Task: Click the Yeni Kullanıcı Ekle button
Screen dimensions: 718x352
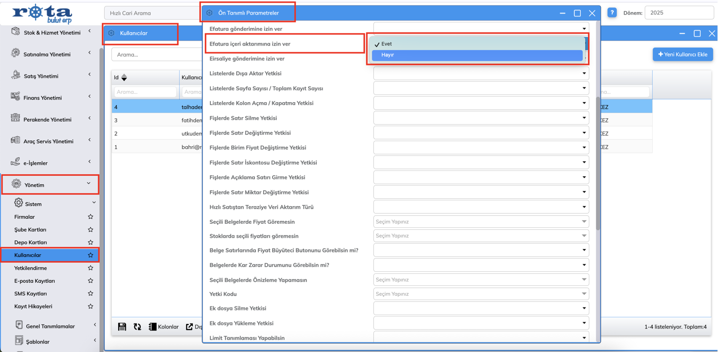Action: [682, 54]
